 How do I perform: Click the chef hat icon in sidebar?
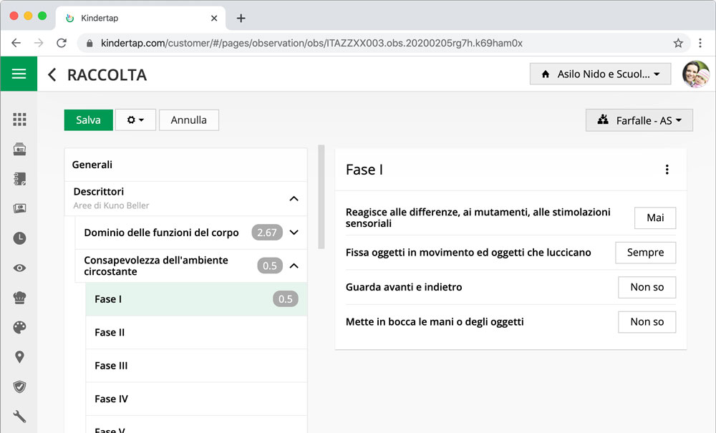coord(19,298)
